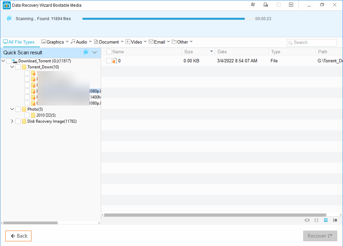Open the Document filter dropdown arrow
343x246 pixels.
click(122, 42)
